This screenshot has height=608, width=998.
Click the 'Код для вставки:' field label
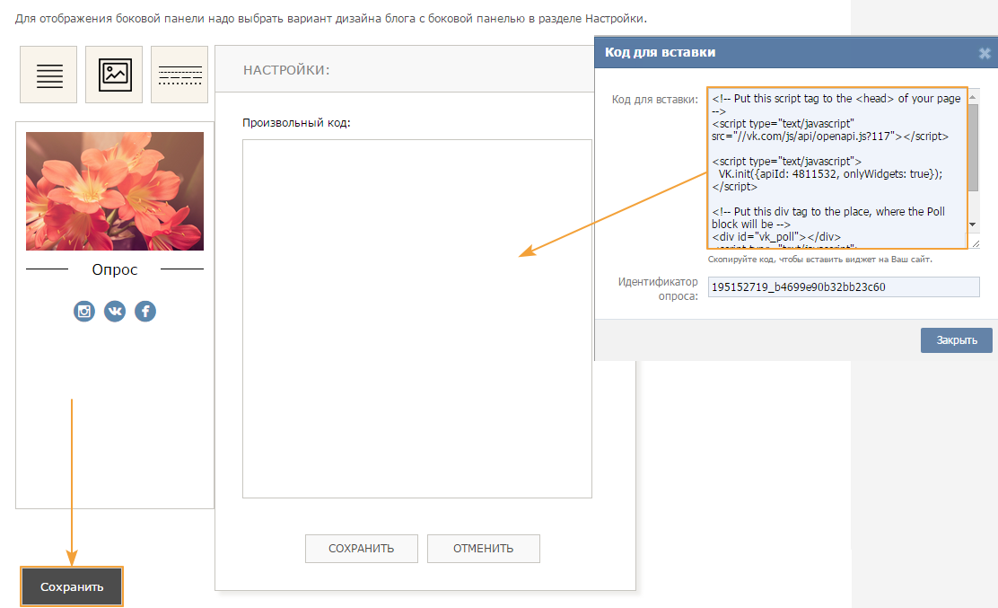(655, 100)
